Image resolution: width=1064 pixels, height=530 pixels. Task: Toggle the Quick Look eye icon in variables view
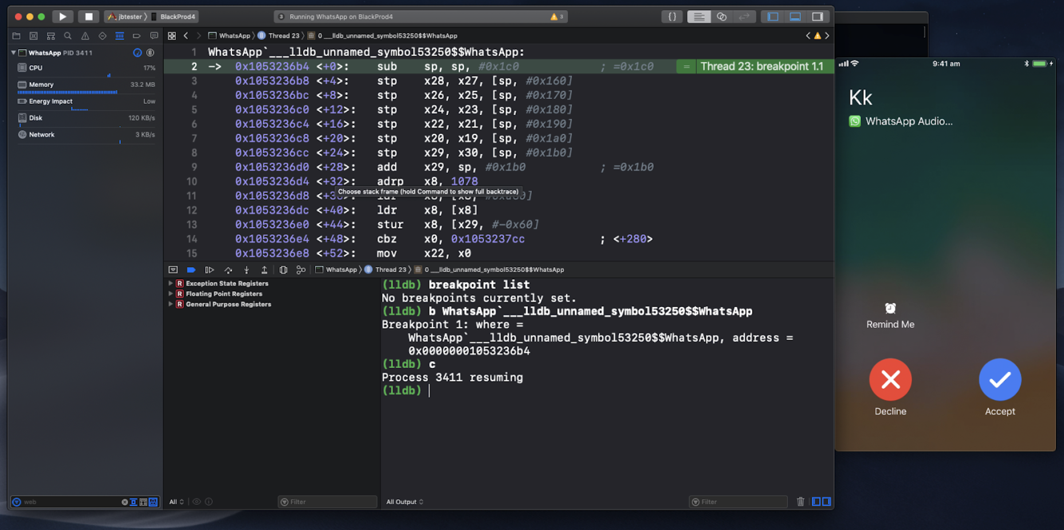tap(197, 502)
